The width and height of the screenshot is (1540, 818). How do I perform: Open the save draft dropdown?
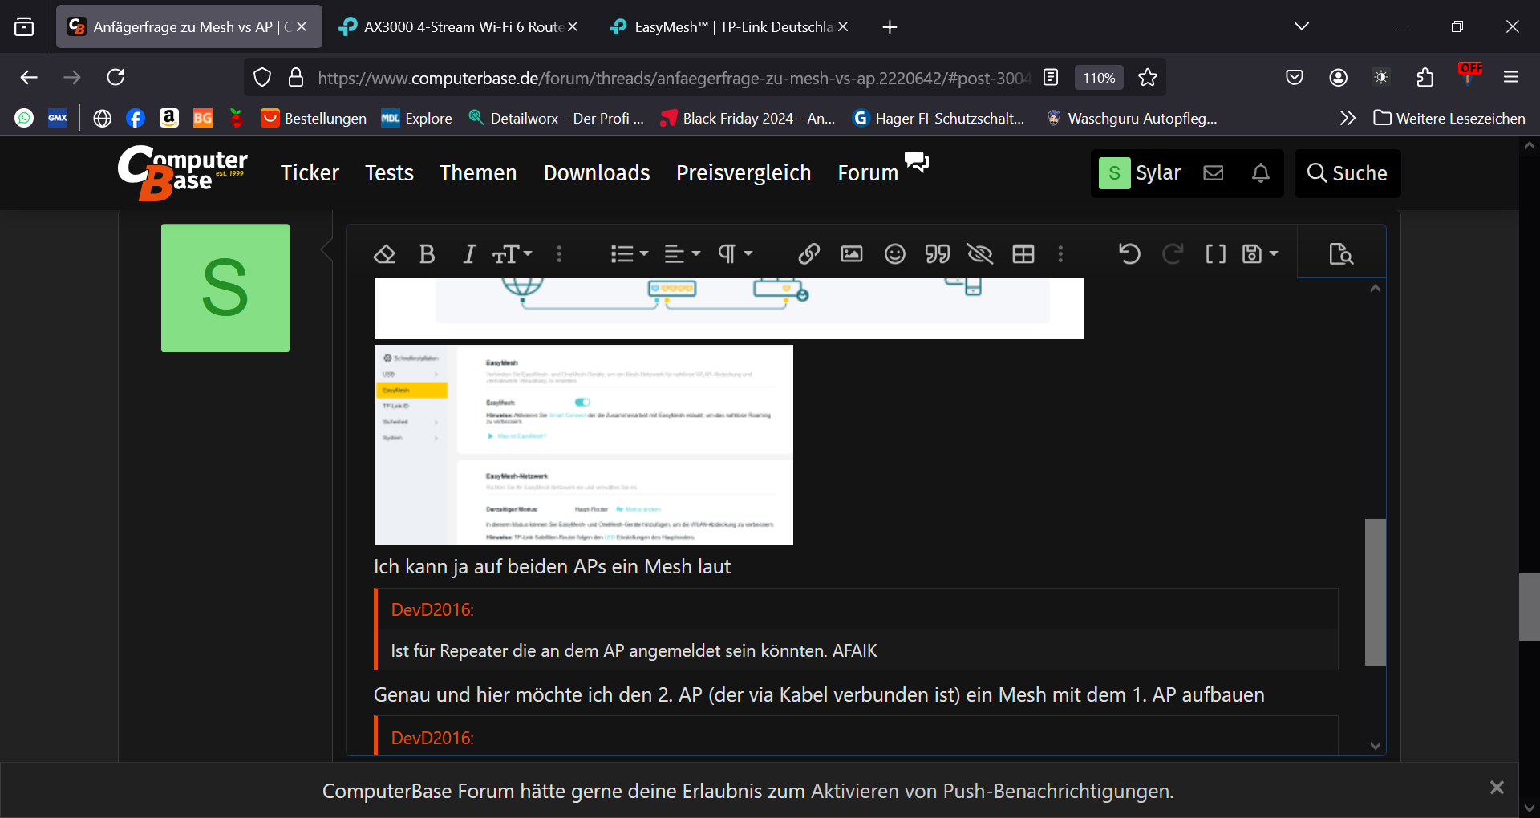point(1259,254)
